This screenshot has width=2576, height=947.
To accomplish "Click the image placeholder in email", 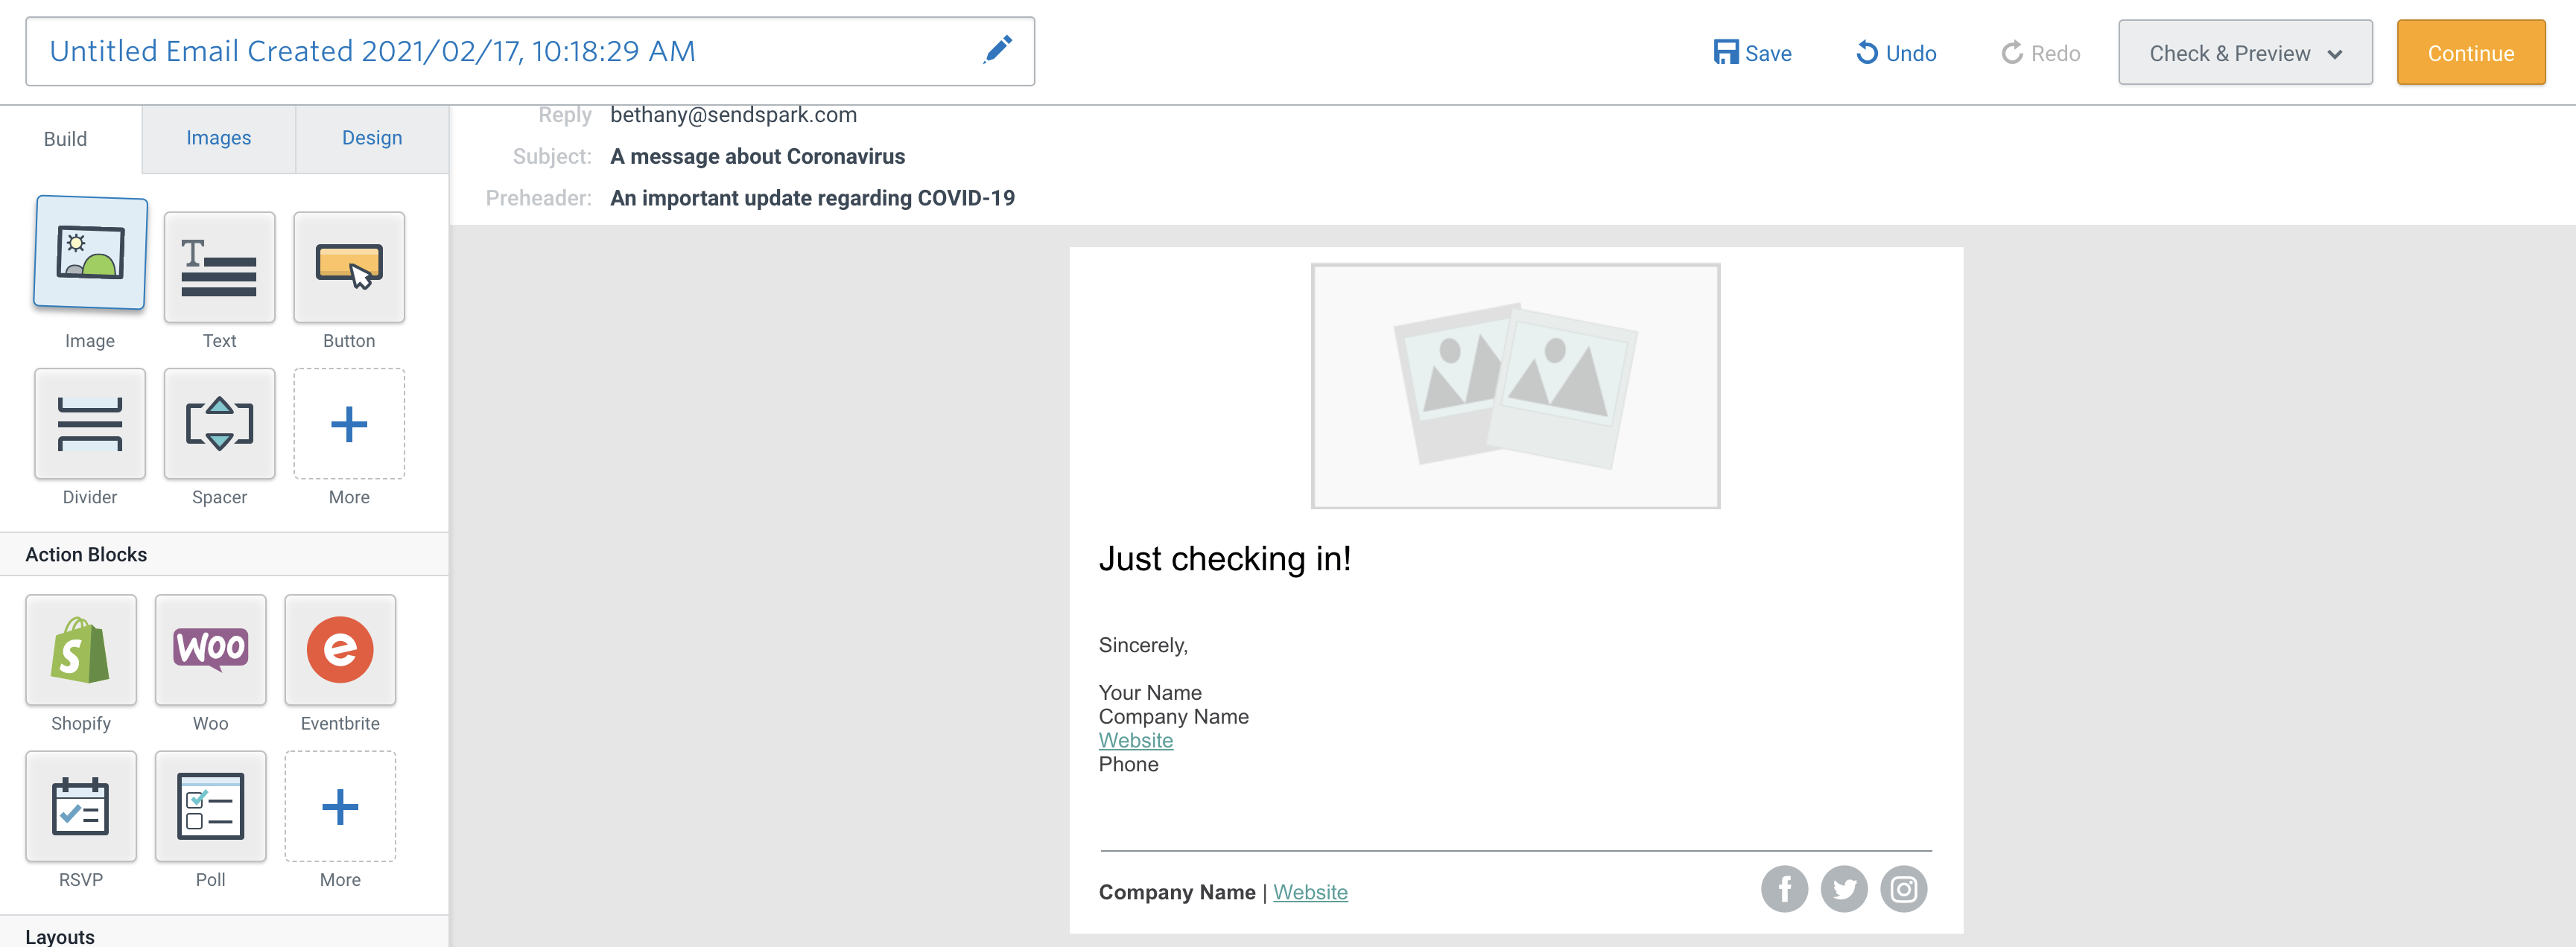I will [x=1515, y=386].
